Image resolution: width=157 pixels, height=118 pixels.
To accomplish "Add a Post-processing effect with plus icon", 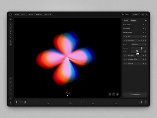I will point(146,32).
